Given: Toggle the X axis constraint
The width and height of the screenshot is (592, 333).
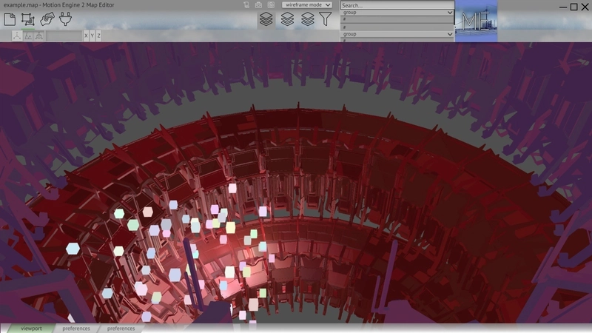Looking at the screenshot, I should coord(86,36).
